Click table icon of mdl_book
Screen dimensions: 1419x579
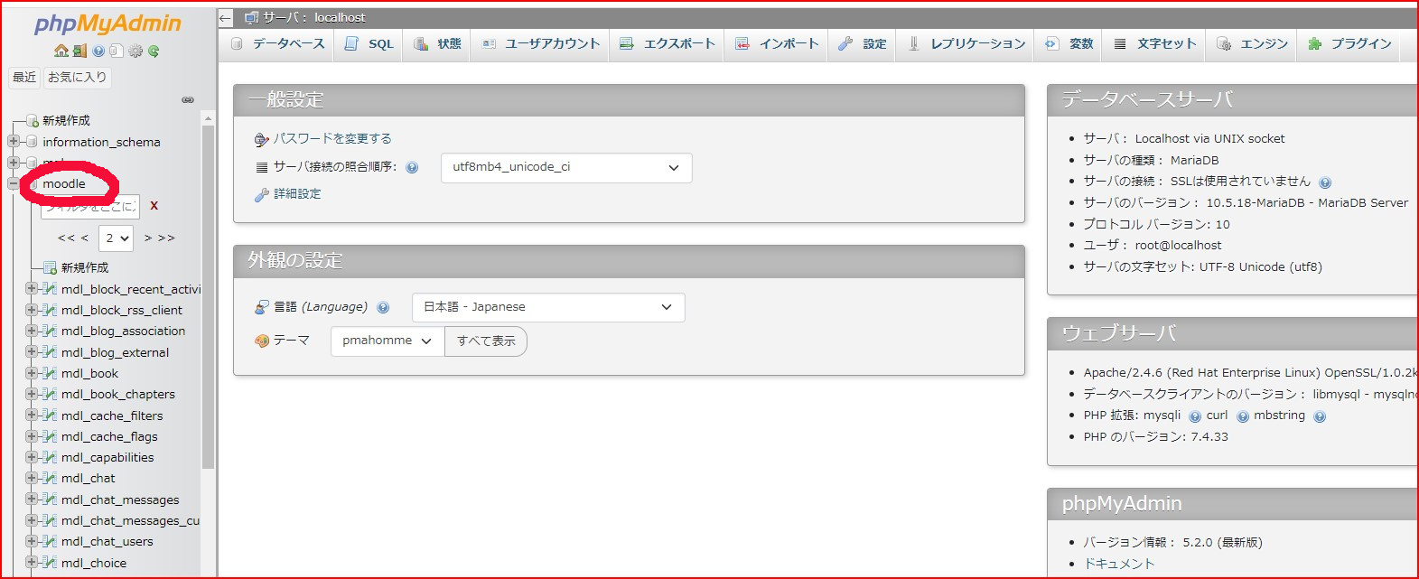51,373
